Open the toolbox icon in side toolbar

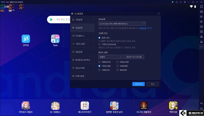(x=202, y=37)
